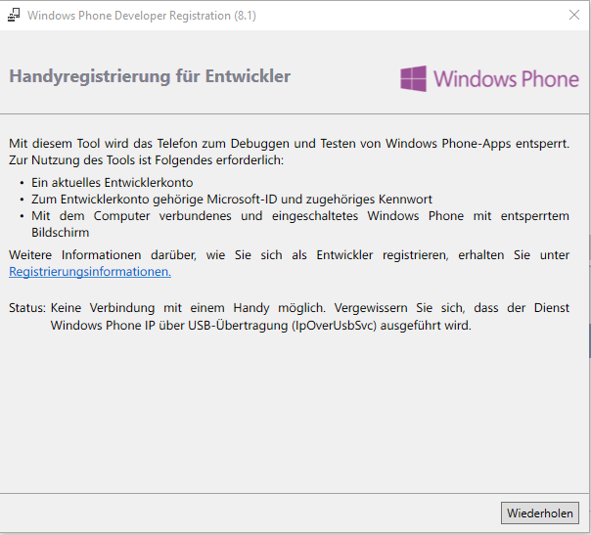Close the Developer Registration window

point(574,15)
